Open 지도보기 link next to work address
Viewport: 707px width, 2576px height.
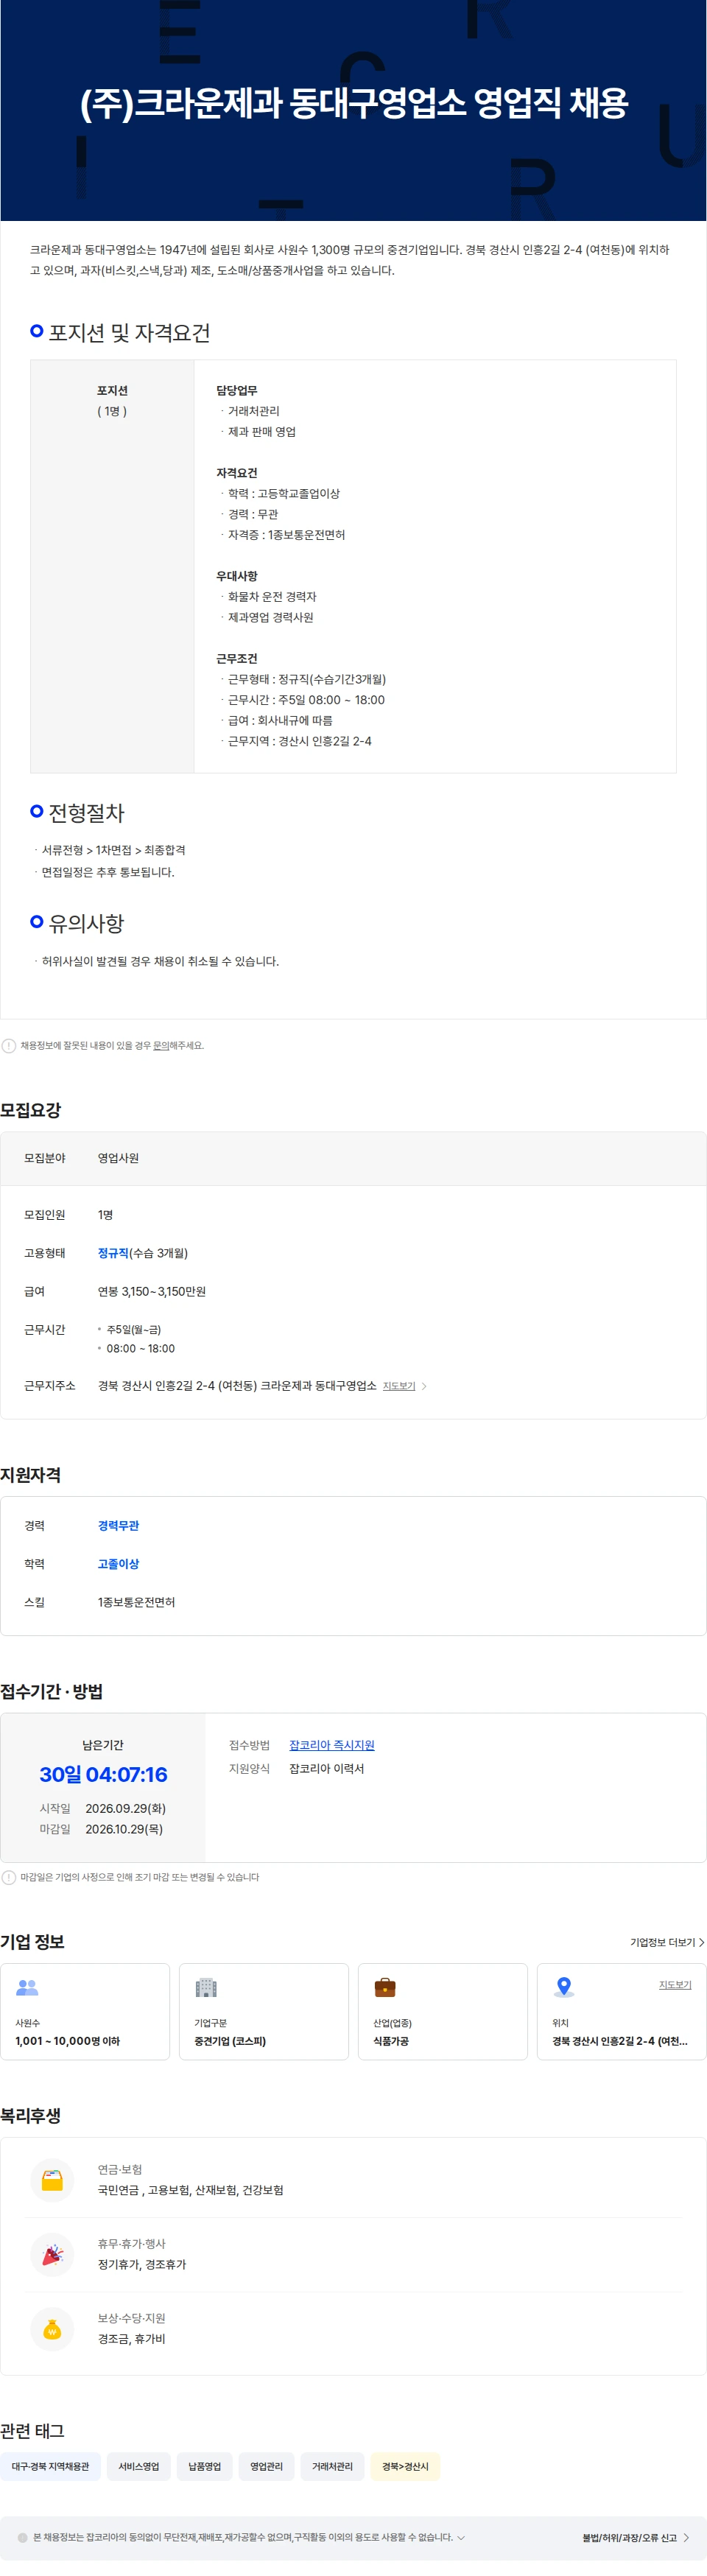(399, 1386)
